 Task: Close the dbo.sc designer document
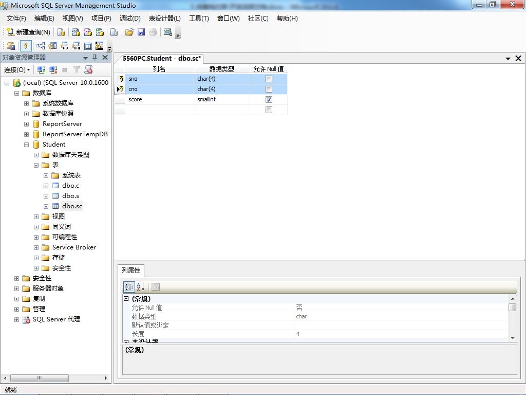[518, 59]
